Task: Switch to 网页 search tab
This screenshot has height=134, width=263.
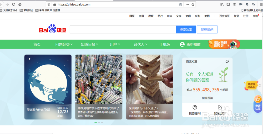Action: (x=132, y=16)
